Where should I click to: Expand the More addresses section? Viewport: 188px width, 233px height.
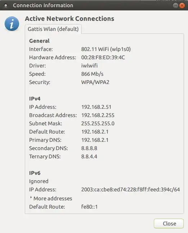pos(51,199)
